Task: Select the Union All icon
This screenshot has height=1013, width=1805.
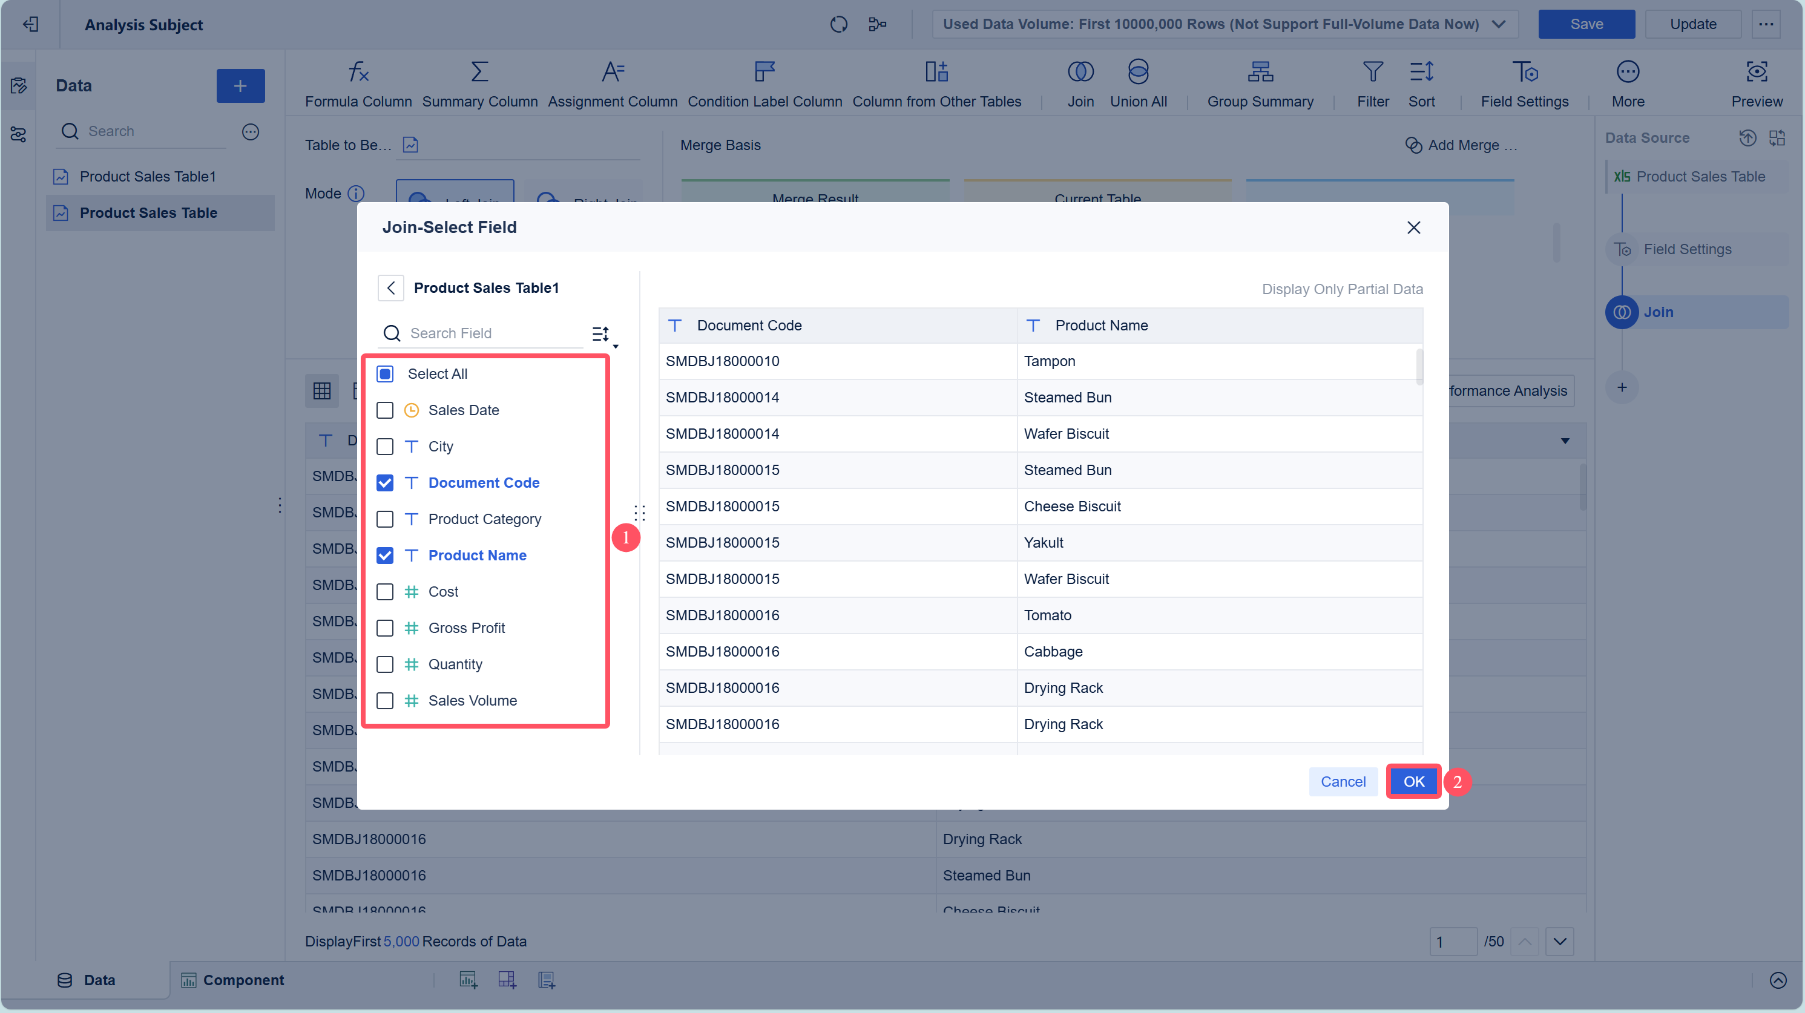Action: [x=1137, y=72]
